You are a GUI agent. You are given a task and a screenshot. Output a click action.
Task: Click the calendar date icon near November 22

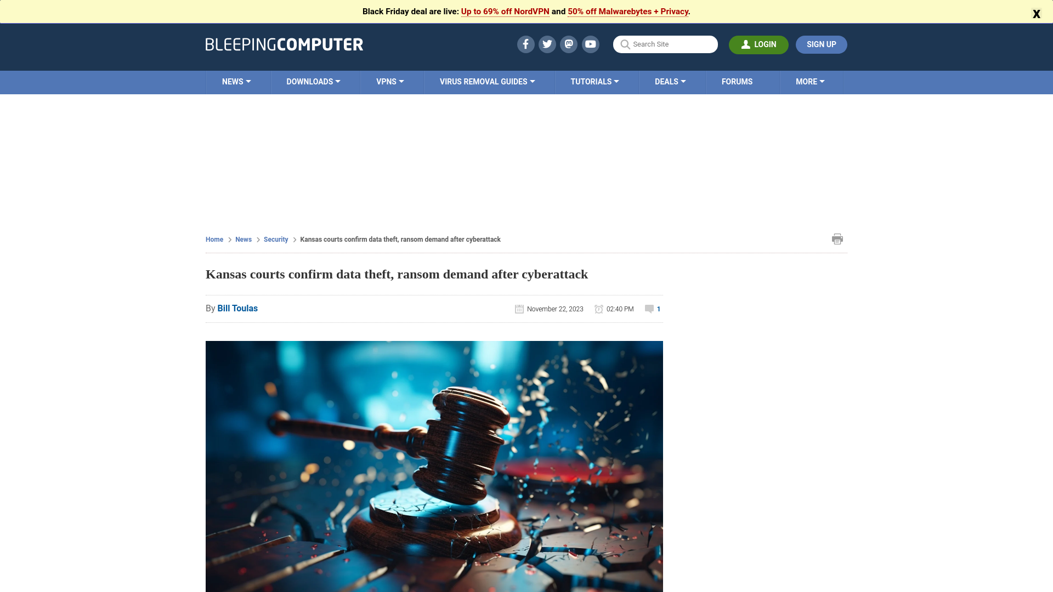coord(518,309)
